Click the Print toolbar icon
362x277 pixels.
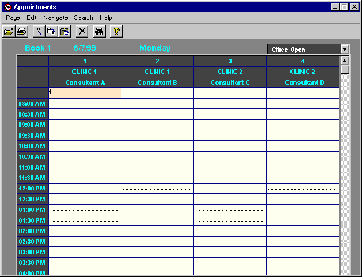point(21,31)
